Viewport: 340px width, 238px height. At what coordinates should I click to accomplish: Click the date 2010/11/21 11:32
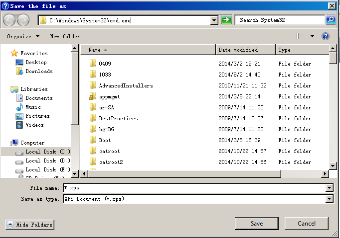[x=242, y=85]
